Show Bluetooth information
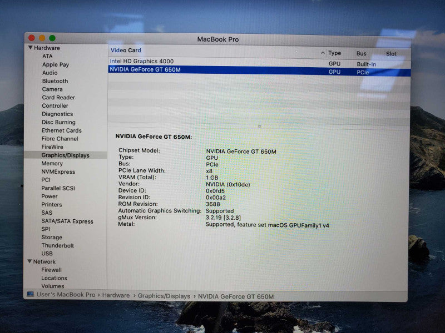 click(55, 80)
